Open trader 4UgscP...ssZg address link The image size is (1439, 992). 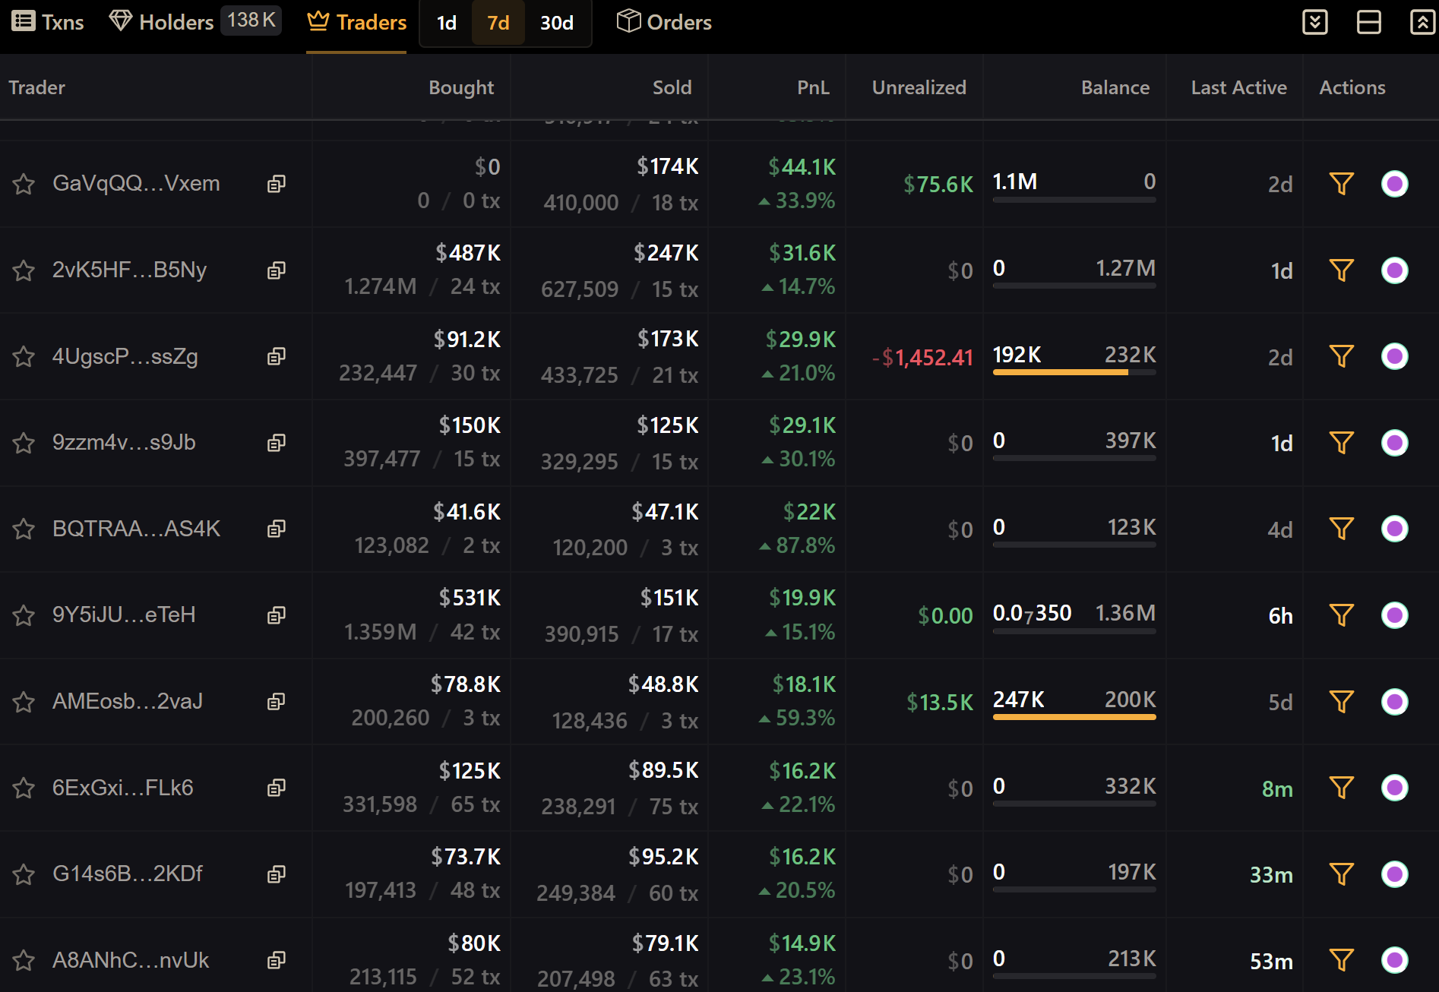click(x=125, y=356)
